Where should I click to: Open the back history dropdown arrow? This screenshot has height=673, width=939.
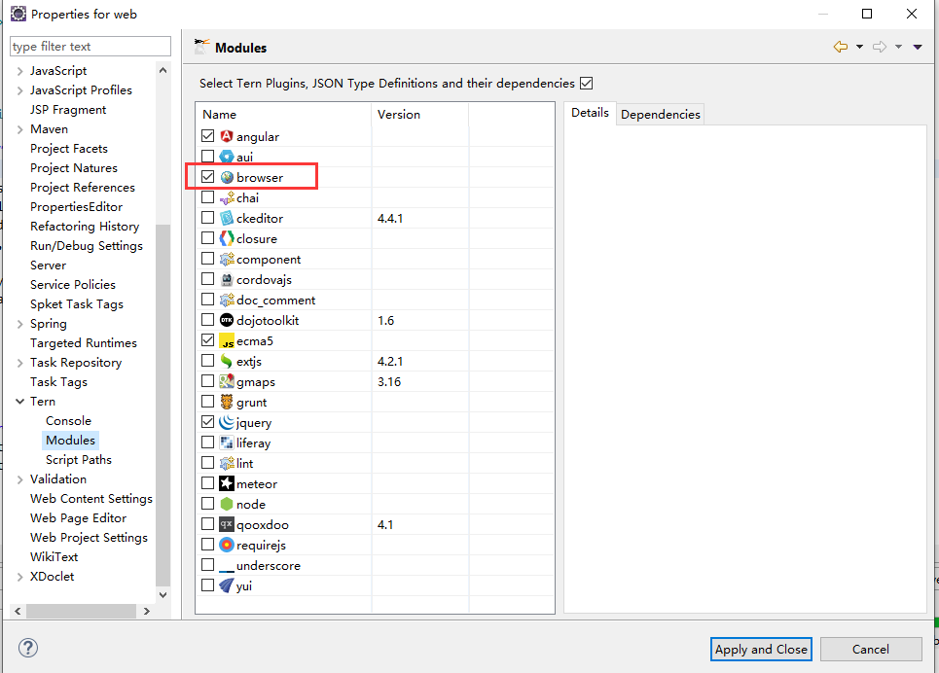pyautogui.click(x=859, y=47)
